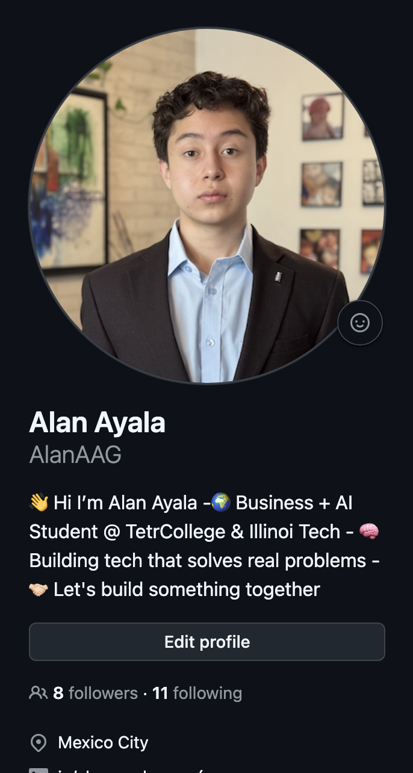
Task: Open the partially visible LinkedIn profile link
Action: click(x=132, y=771)
